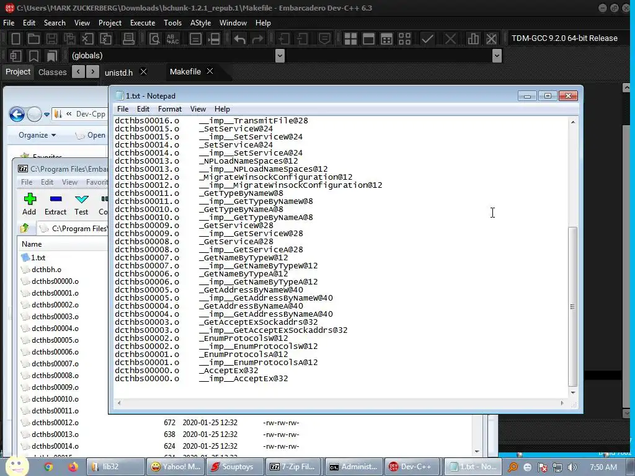This screenshot has height=476, width=635.
Task: Click 7-Zip up-folder arrow icon
Action: [x=25, y=228]
